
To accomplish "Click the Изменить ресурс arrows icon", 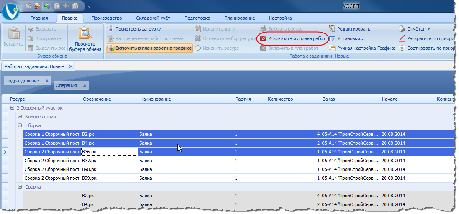I will [x=198, y=48].
